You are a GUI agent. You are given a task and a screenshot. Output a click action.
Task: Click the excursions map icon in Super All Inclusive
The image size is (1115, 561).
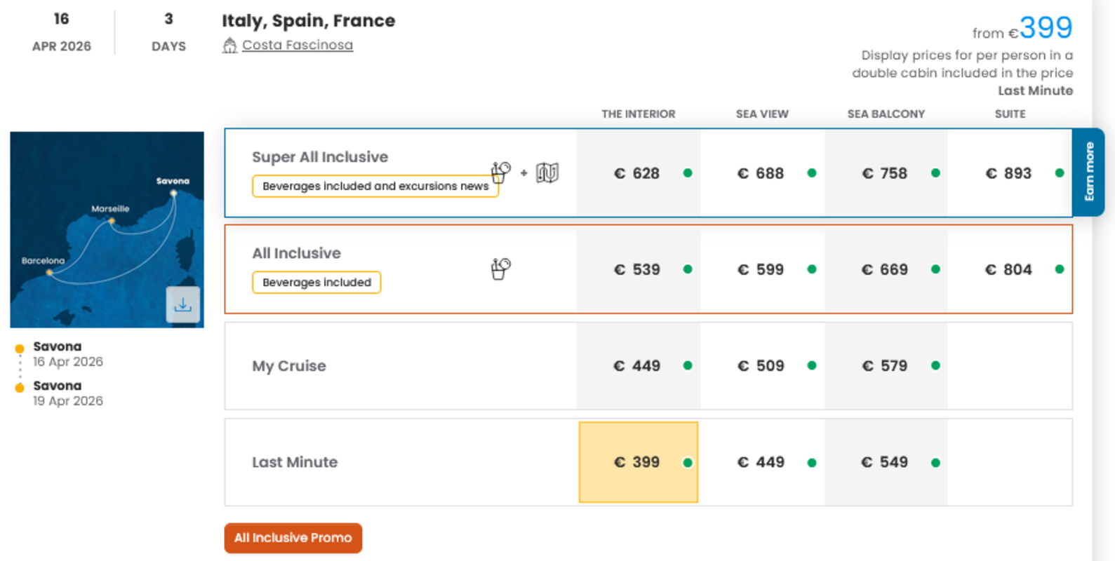pos(547,173)
